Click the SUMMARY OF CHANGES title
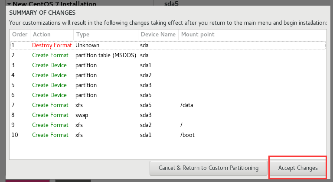Viewport: 333px width, 182px height. (x=42, y=13)
